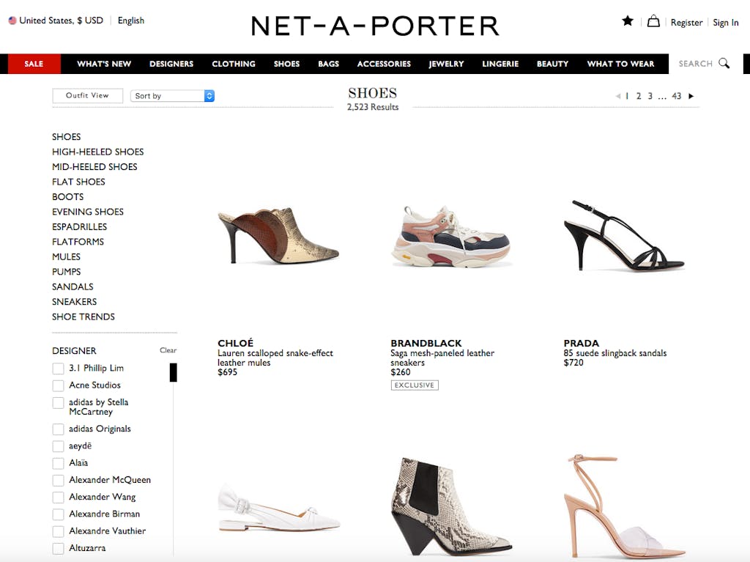Open the Jewelry menu
The image size is (750, 562).
(x=446, y=64)
